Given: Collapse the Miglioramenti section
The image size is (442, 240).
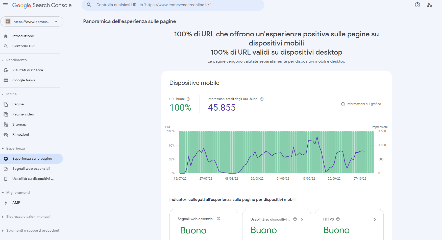Looking at the screenshot, I should click(x=3, y=193).
